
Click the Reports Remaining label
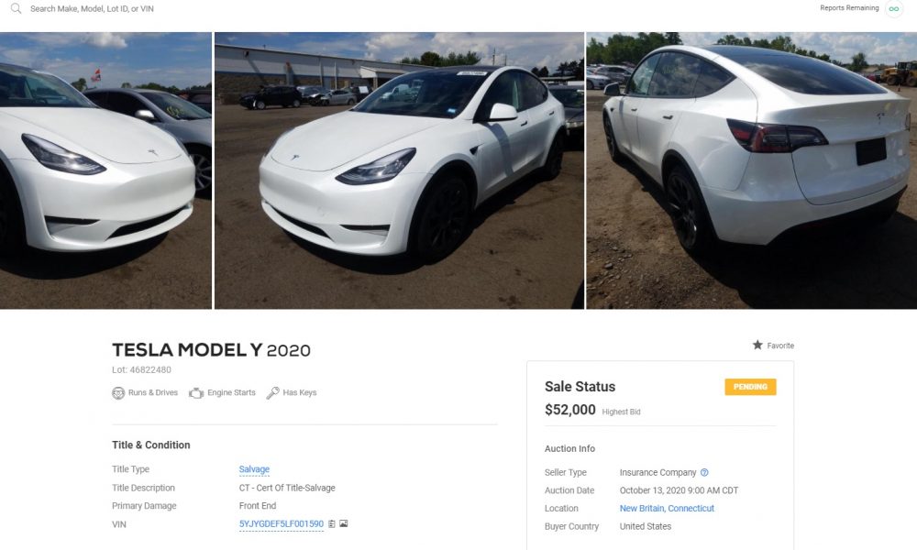(x=849, y=8)
